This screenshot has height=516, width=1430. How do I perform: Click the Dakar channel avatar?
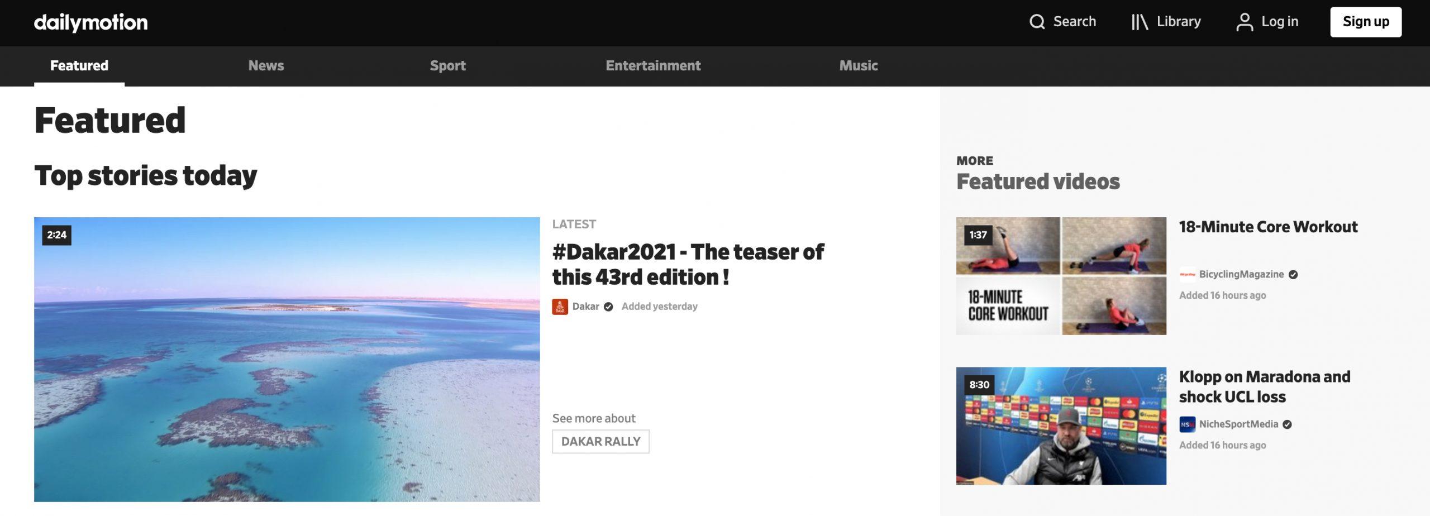[x=560, y=307]
